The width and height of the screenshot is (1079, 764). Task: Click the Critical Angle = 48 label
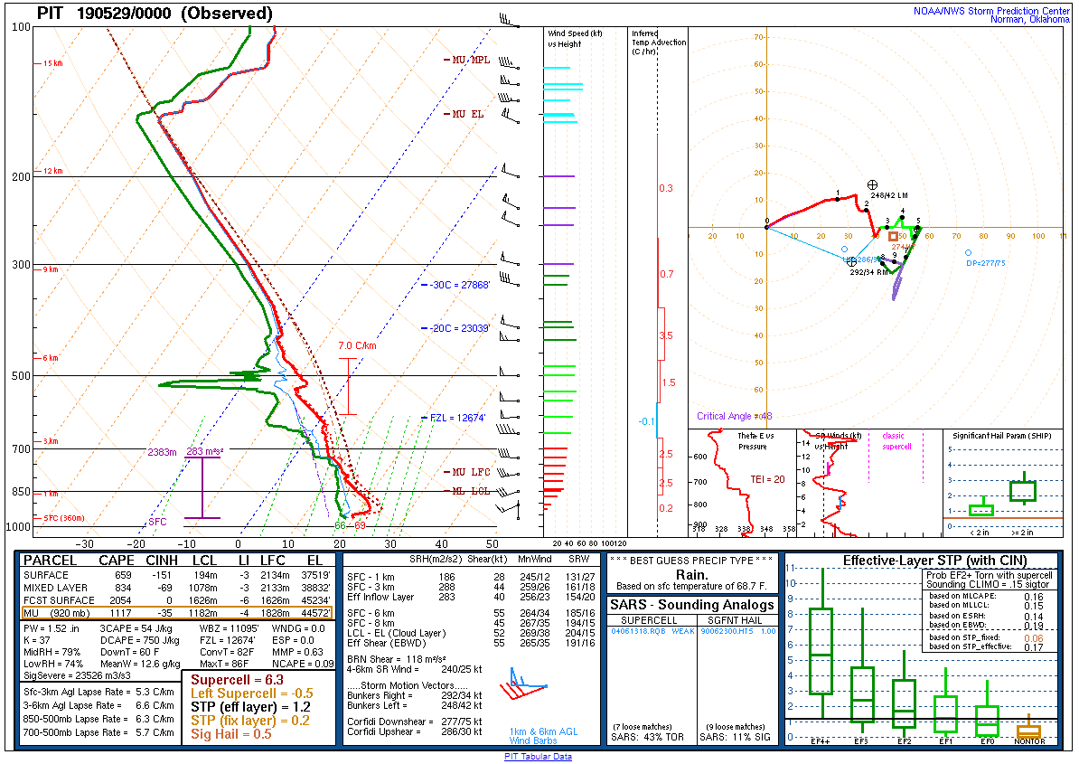click(x=734, y=417)
